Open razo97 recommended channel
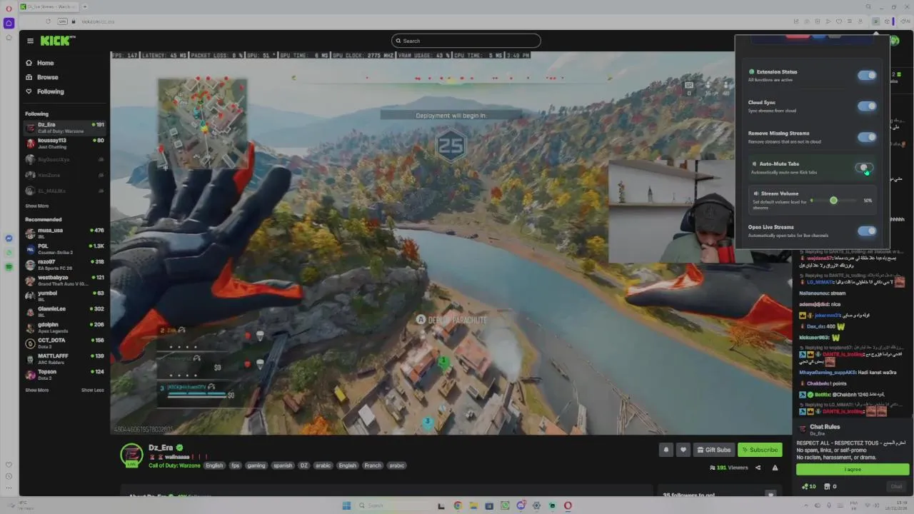The height and width of the screenshot is (514, 914). (x=65, y=264)
